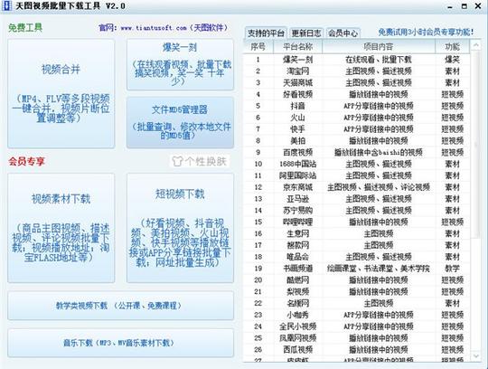The image size is (488, 369).
Task: Select the 亚马逊 row
Action: (x=356, y=199)
